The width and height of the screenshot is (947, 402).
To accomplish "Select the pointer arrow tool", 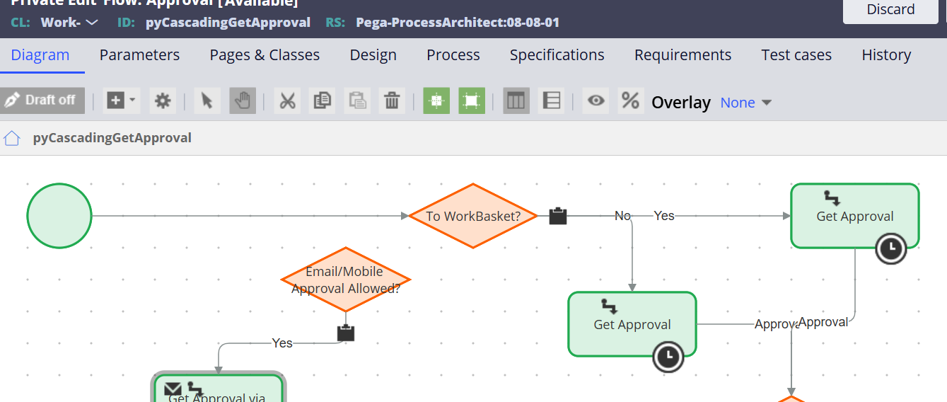I will [207, 100].
